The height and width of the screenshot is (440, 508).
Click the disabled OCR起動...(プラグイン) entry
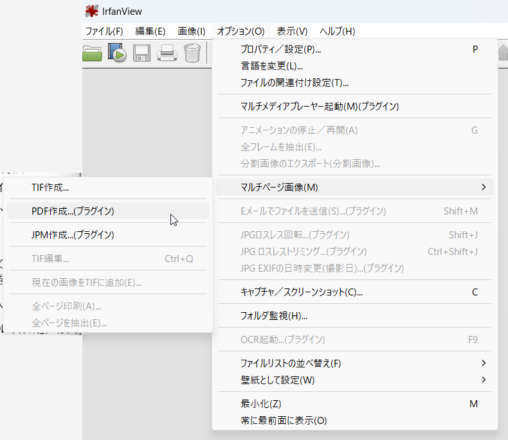[x=355, y=339]
